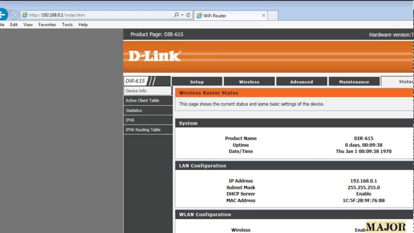Open the Tools menu

point(67,25)
